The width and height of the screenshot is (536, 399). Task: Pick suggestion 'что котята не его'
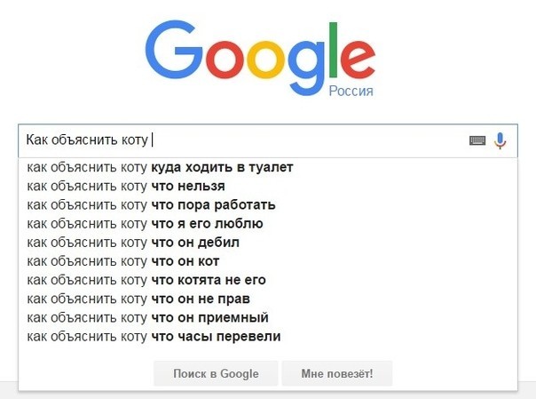pyautogui.click(x=268, y=280)
